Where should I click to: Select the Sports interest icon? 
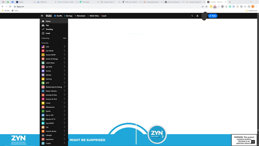[x=43, y=111]
